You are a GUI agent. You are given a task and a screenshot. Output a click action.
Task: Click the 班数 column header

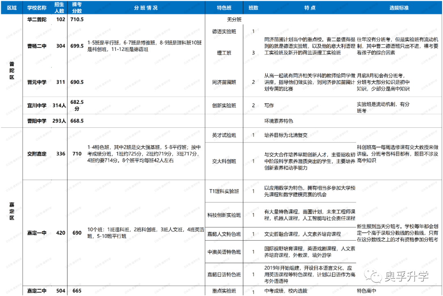pos(253,8)
